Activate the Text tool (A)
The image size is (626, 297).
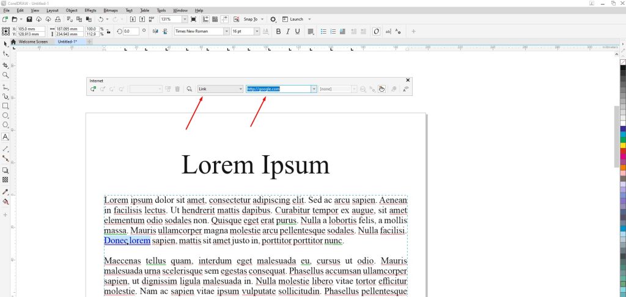5,136
